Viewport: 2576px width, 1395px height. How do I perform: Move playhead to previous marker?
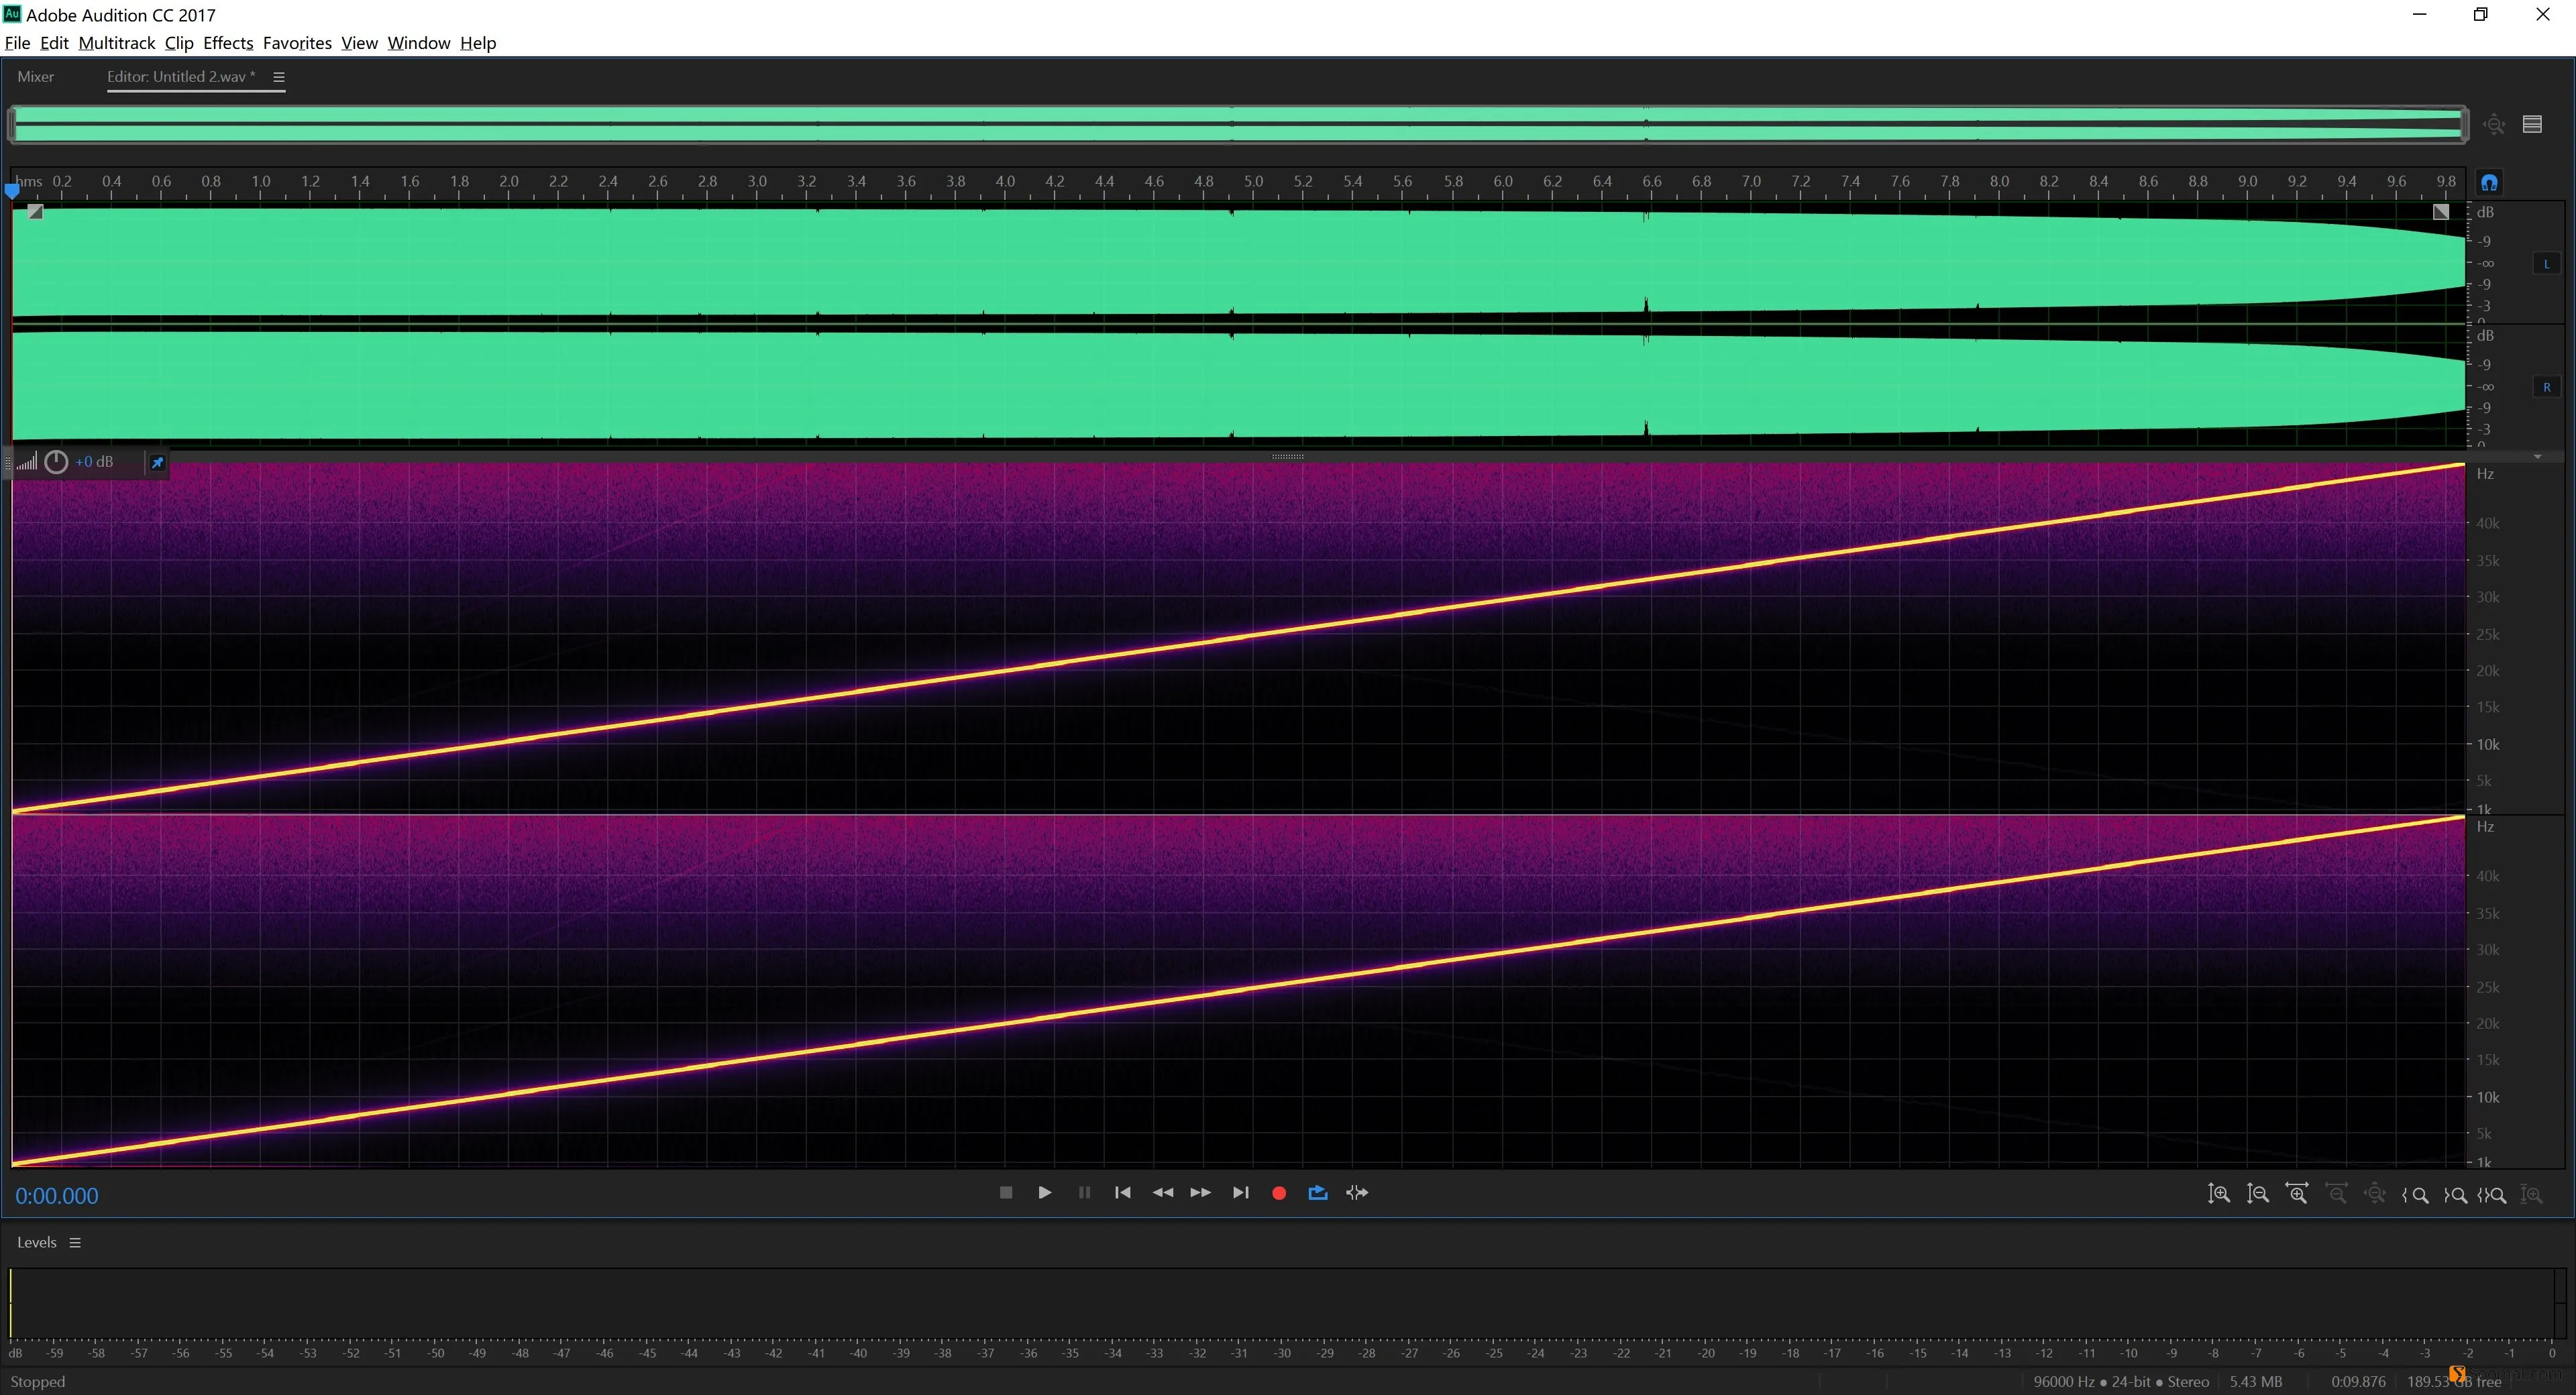tap(1123, 1192)
